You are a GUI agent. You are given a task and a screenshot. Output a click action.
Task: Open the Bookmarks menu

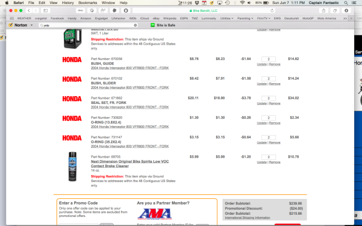[88, 3]
